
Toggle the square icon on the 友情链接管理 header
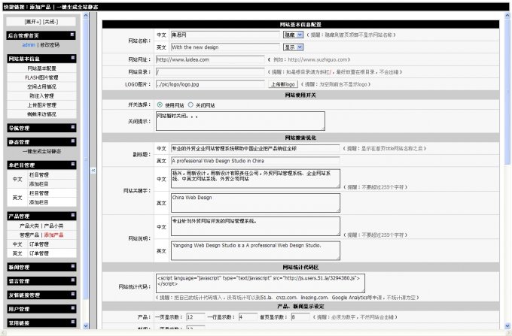pyautogui.click(x=72, y=294)
